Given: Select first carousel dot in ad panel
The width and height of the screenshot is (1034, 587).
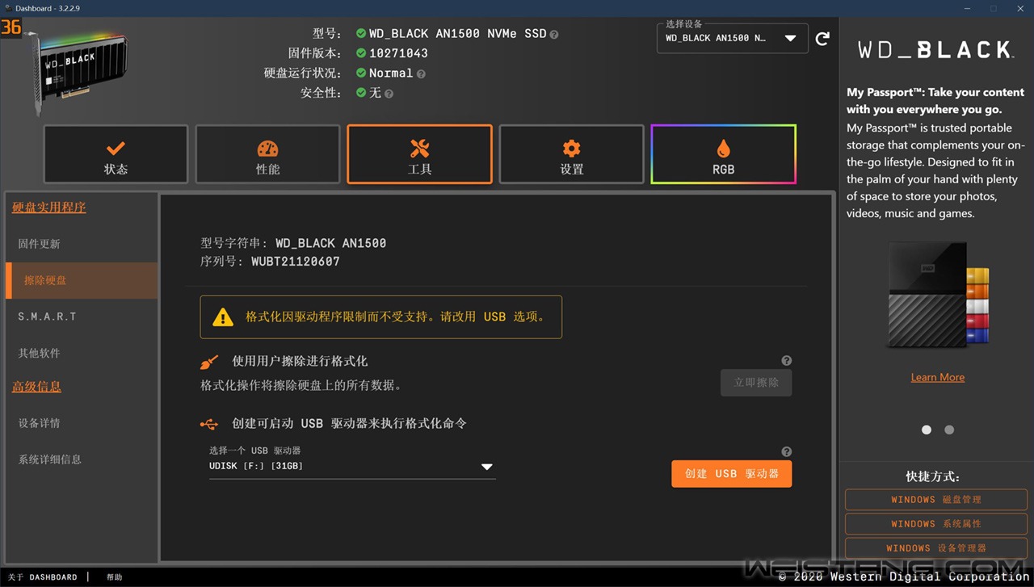Looking at the screenshot, I should coord(927,430).
